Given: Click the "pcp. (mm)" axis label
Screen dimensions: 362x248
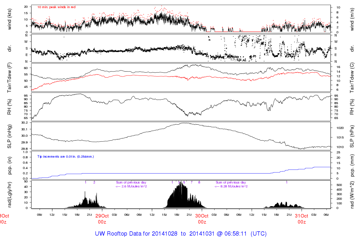Looking at the screenshot, I should pos(352,165).
